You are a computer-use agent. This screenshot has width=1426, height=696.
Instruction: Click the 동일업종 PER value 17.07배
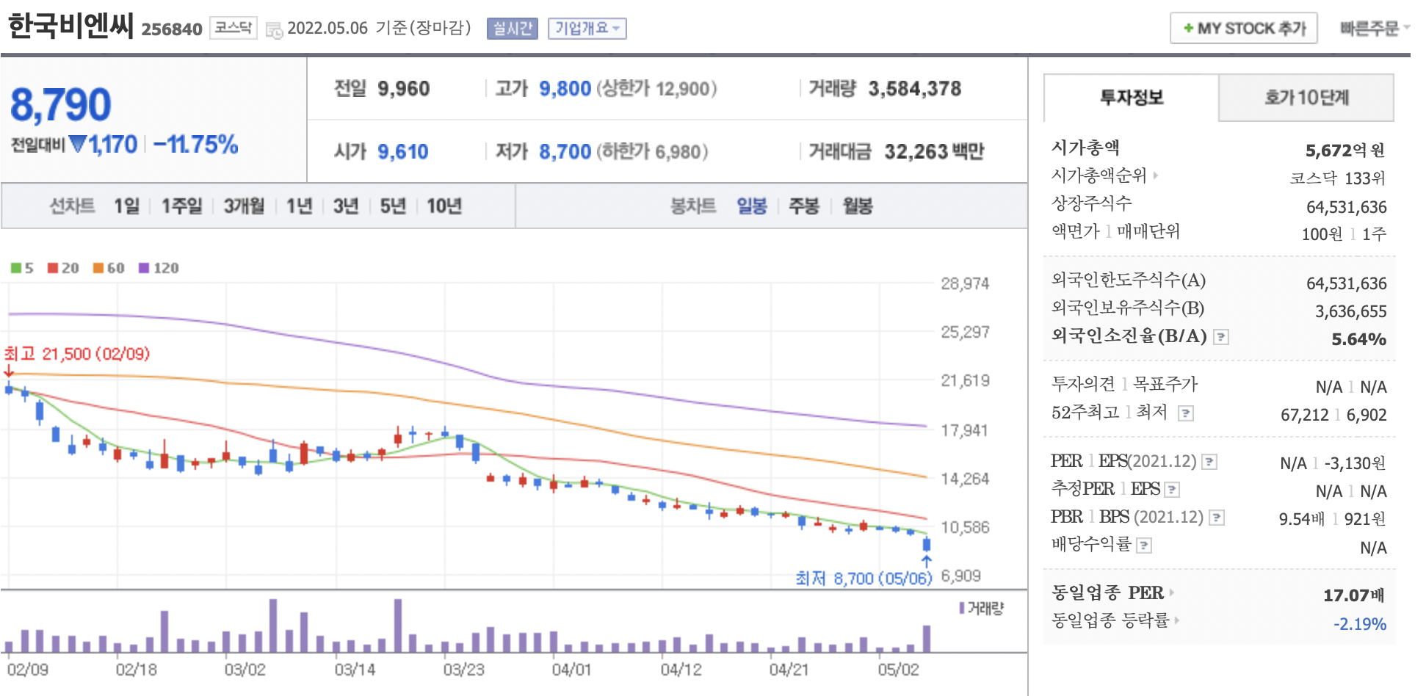click(x=1354, y=595)
